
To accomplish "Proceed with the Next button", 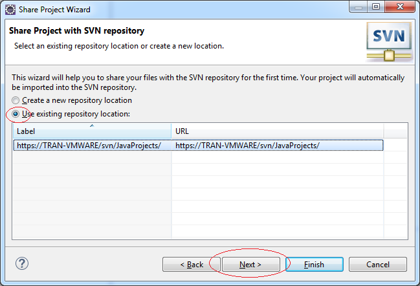I will [x=251, y=265].
